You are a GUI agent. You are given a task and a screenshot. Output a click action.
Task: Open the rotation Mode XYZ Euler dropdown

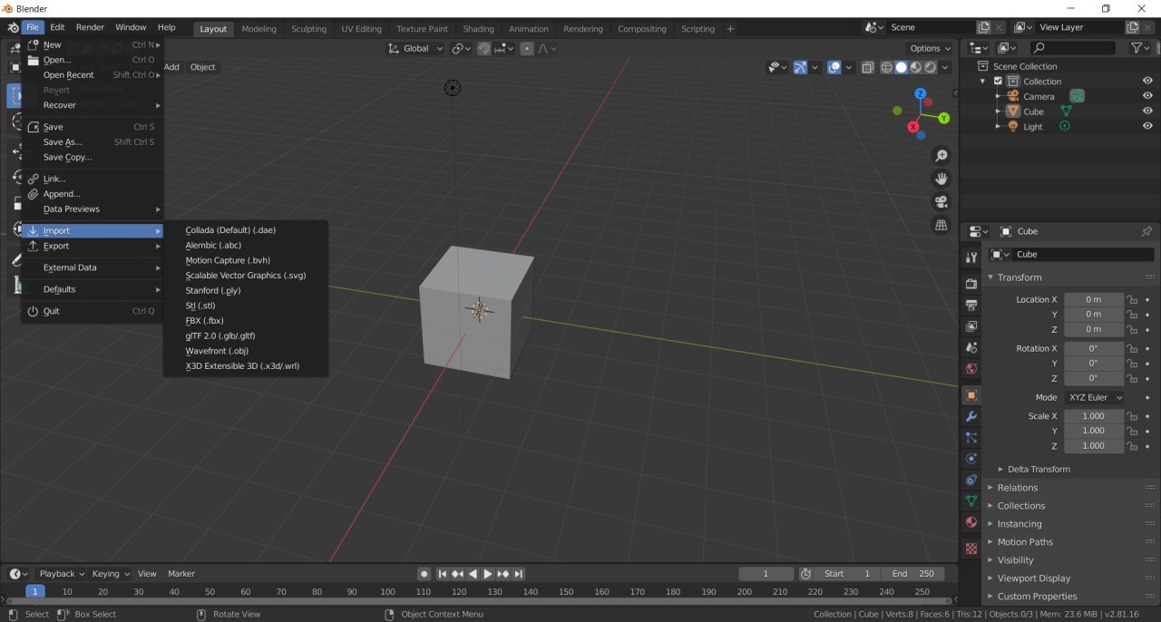(x=1095, y=397)
